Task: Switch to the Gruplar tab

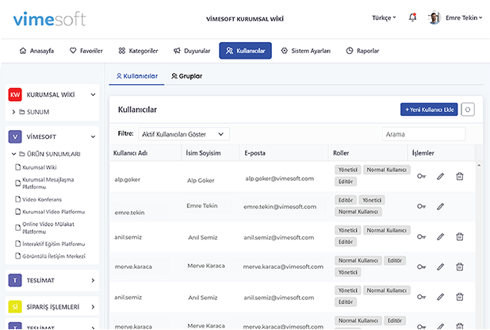Action: click(186, 76)
